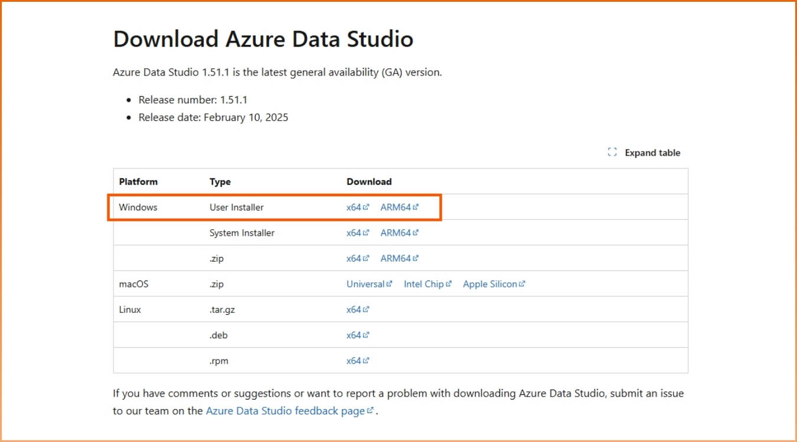Open Azure Data Studio feedback page link
This screenshot has height=442, width=797.
click(x=290, y=411)
